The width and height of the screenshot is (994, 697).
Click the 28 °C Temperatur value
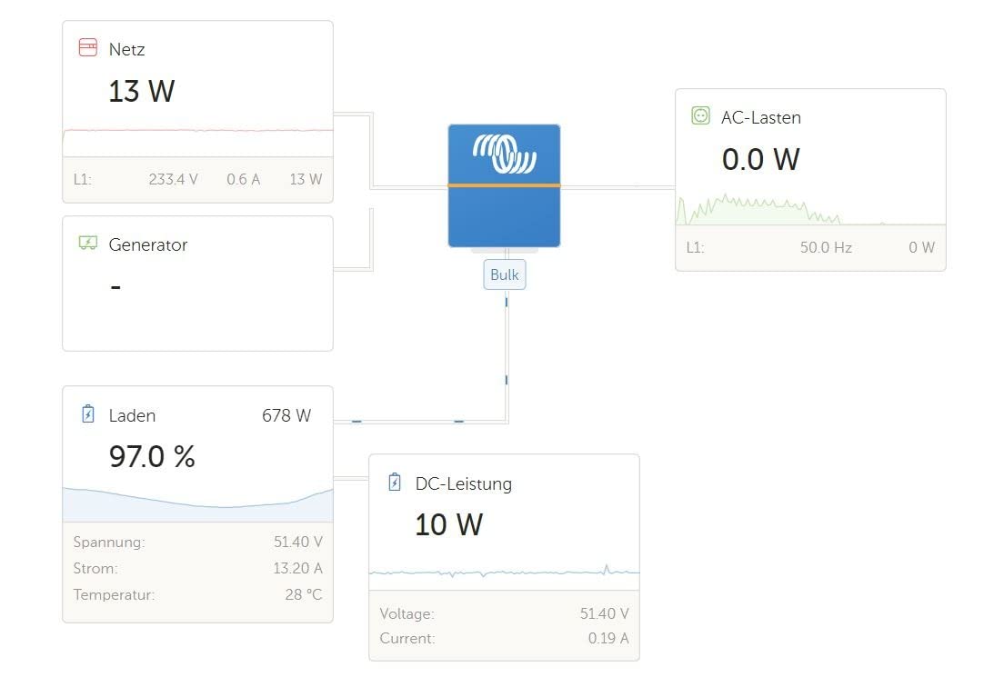pos(304,594)
